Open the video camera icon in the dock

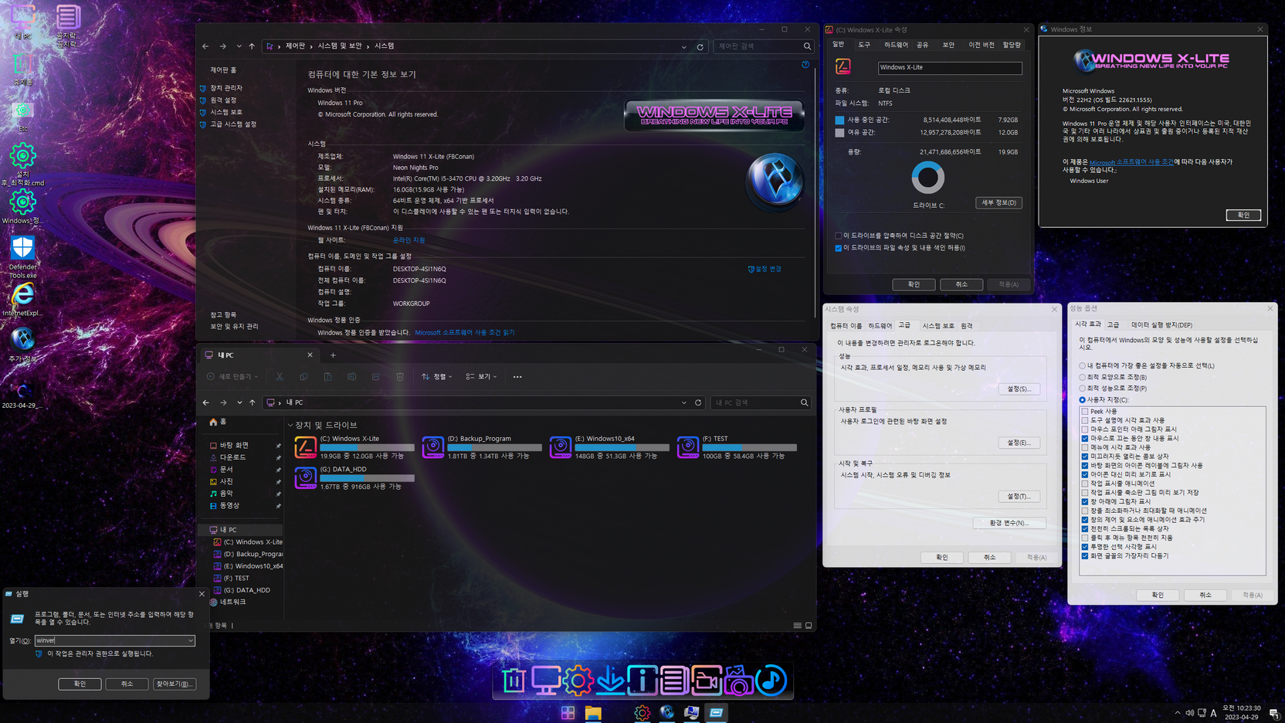(706, 681)
